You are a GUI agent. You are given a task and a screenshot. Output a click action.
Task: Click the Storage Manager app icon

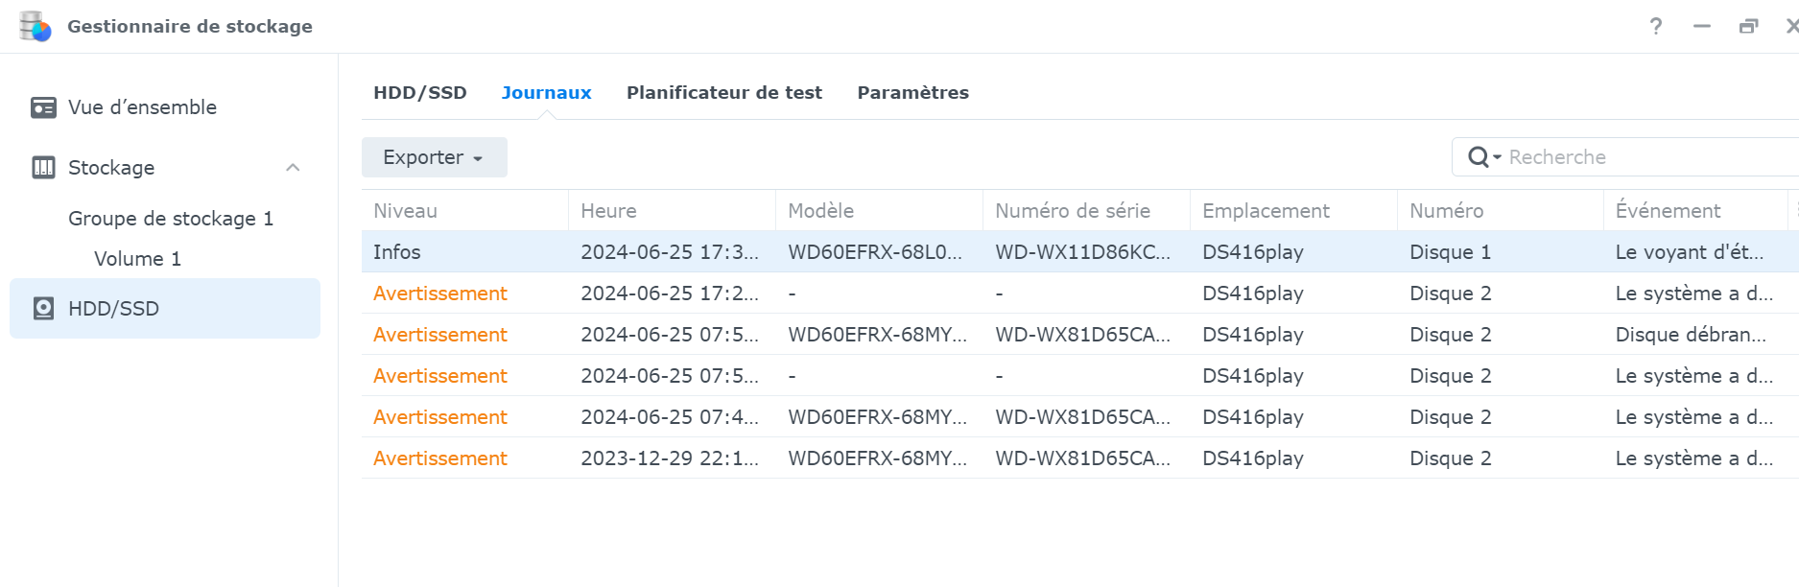[x=36, y=26]
